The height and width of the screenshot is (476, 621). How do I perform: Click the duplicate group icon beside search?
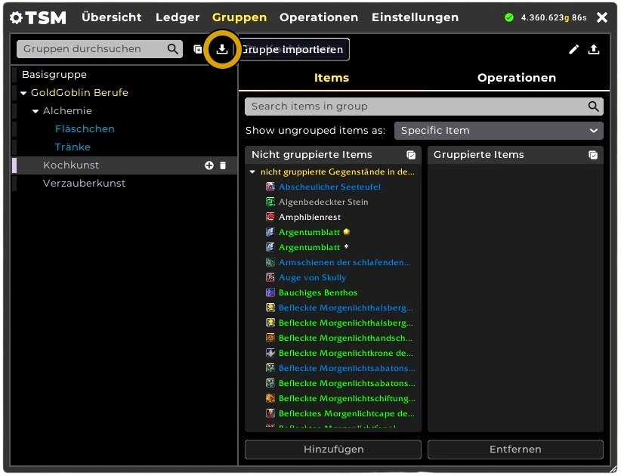(x=198, y=49)
